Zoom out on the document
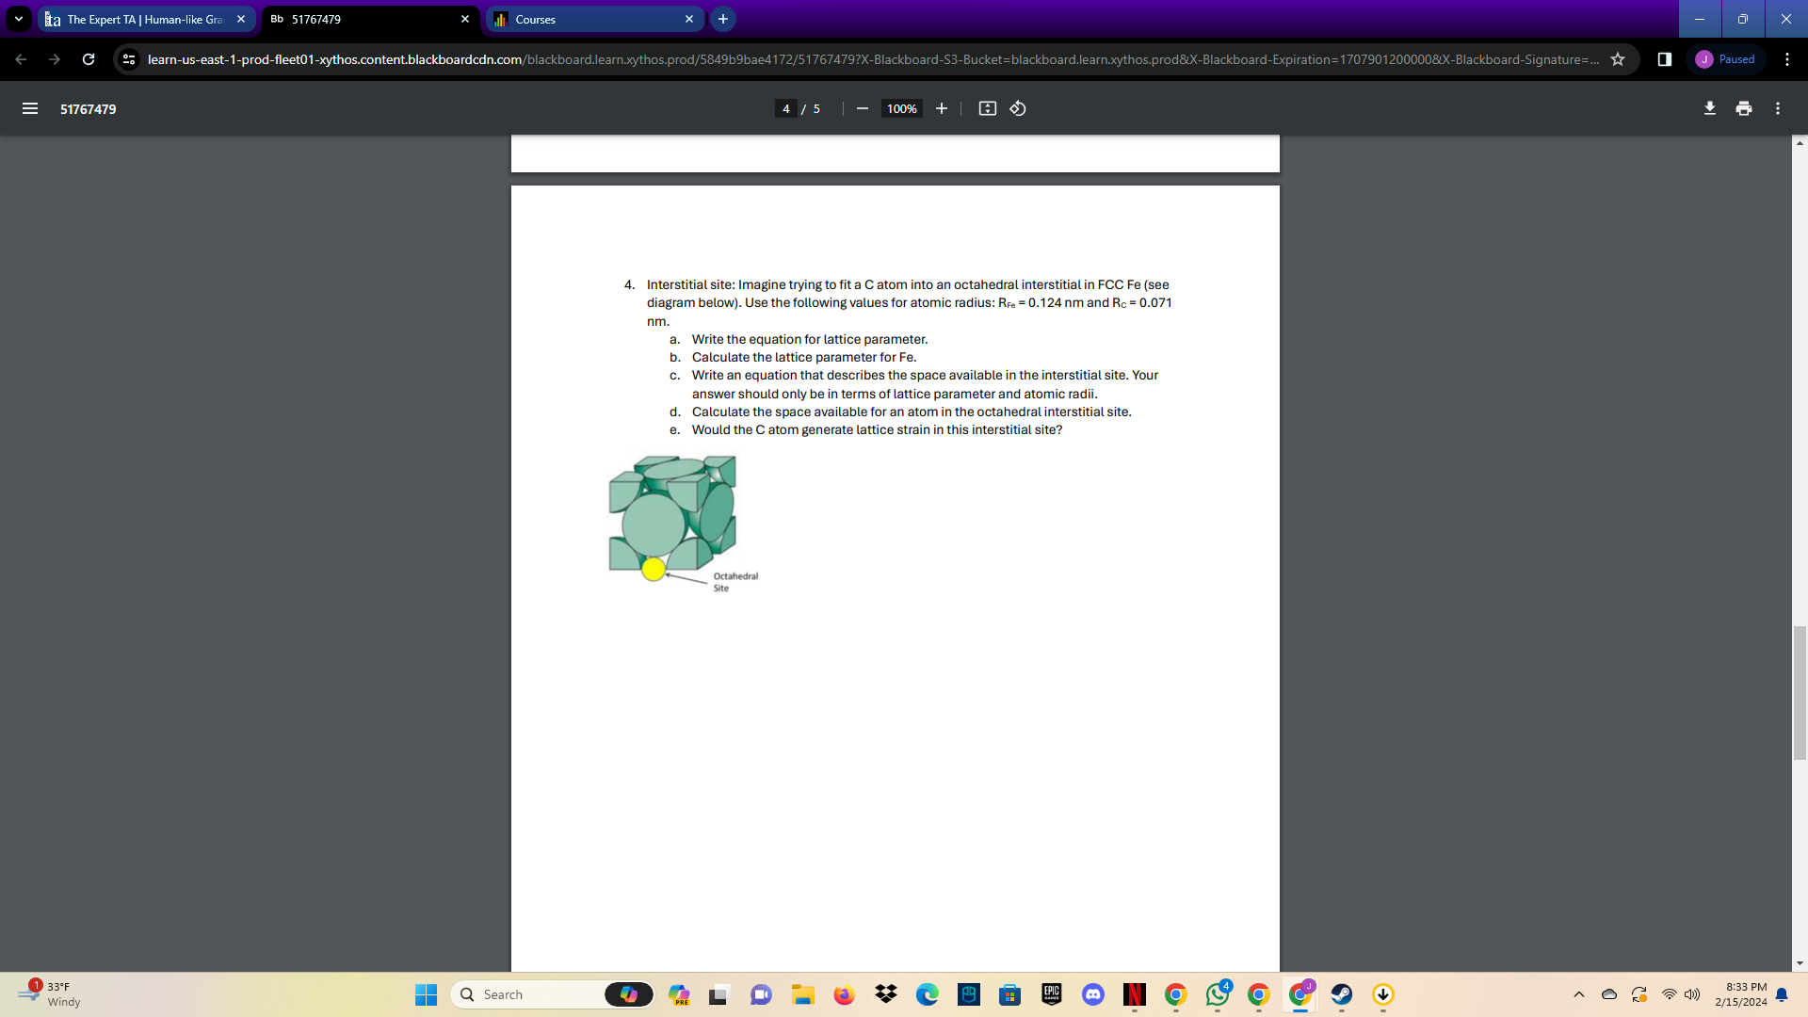Image resolution: width=1808 pixels, height=1017 pixels. point(861,108)
